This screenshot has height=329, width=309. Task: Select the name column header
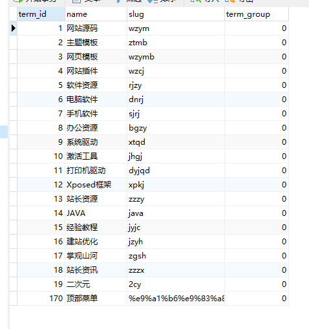[x=96, y=14]
